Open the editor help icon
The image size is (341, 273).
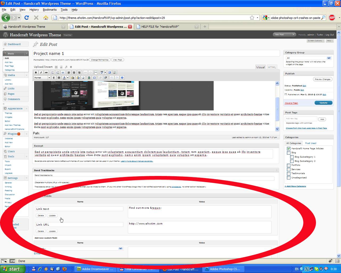pyautogui.click(x=122, y=78)
